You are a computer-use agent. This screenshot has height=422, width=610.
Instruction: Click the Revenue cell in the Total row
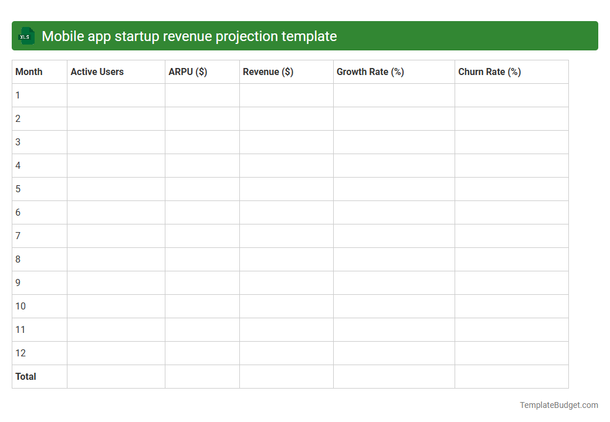click(x=286, y=376)
